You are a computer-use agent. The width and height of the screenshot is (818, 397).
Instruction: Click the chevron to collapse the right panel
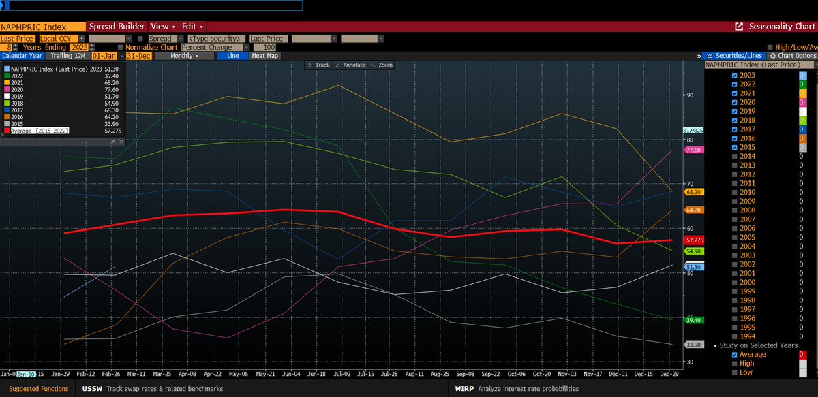(x=699, y=56)
